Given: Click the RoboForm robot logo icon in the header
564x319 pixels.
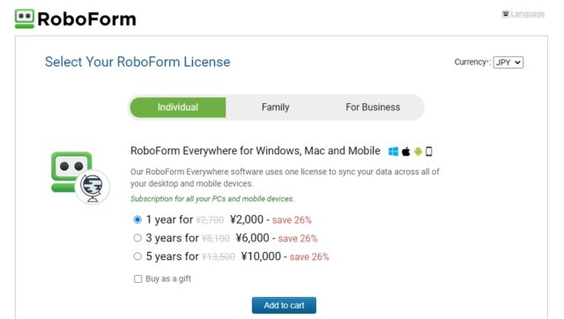Looking at the screenshot, I should pos(25,19).
